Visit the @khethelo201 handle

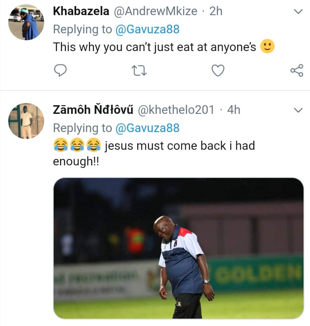176,110
